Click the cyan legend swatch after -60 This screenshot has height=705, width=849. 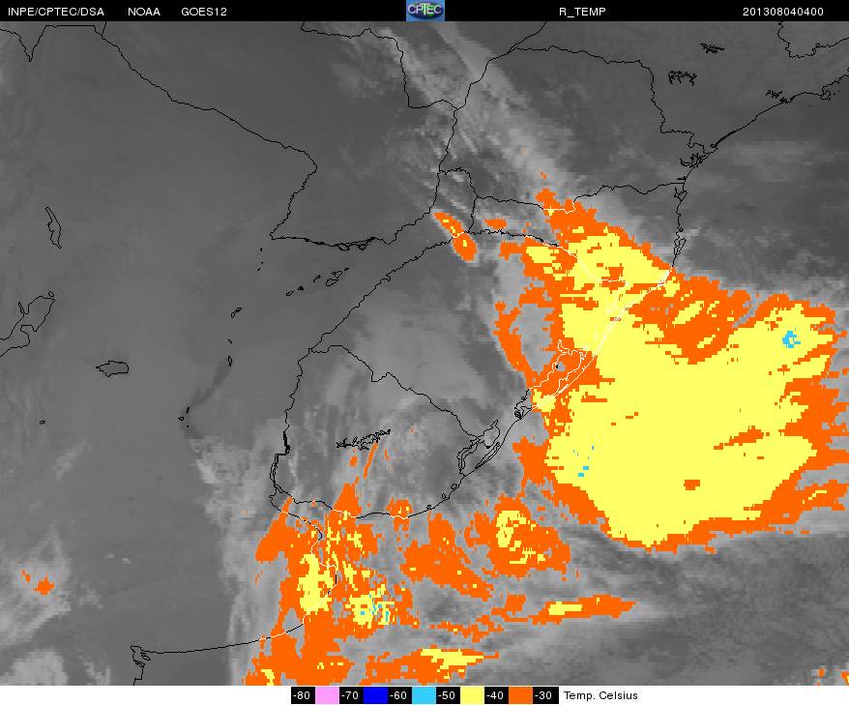pos(424,695)
